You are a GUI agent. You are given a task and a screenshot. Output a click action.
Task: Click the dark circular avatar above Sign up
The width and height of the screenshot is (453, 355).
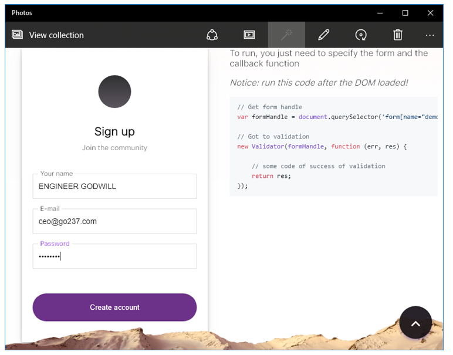(x=114, y=92)
